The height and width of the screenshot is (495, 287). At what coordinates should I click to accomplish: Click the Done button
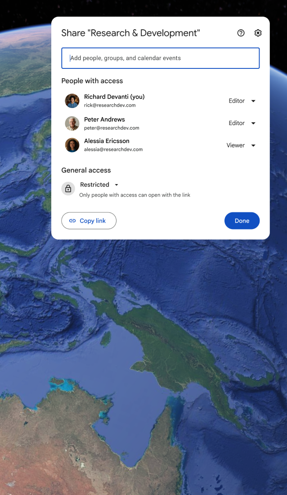pos(242,220)
